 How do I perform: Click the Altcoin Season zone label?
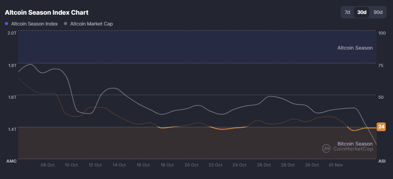355,48
